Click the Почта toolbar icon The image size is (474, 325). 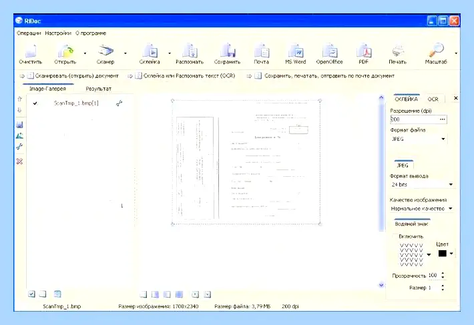click(x=262, y=51)
